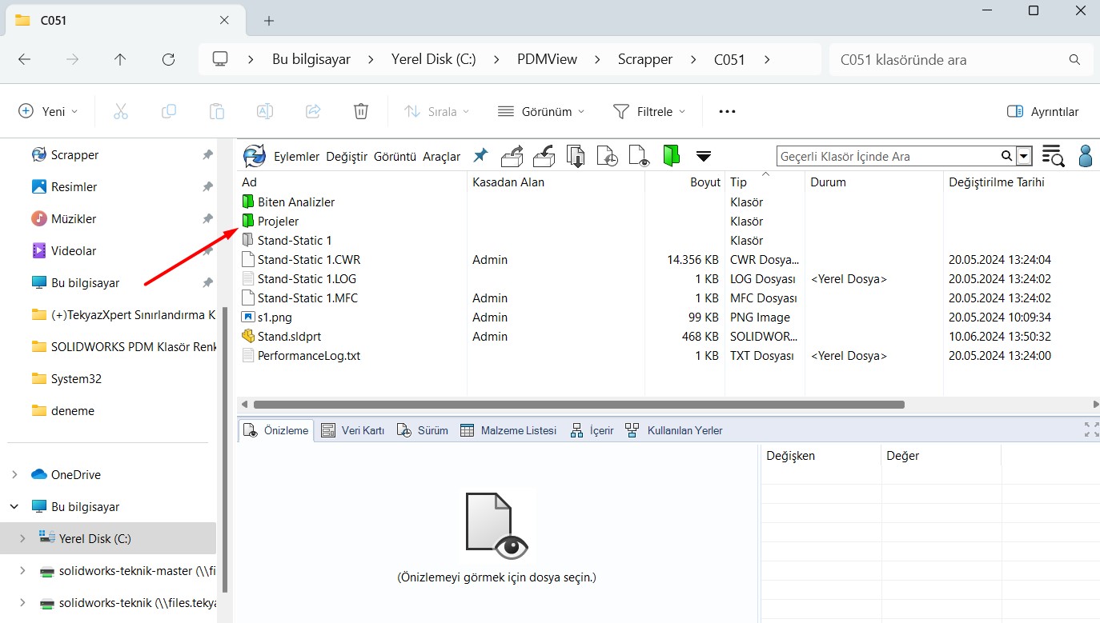Open the PDM search type dropdown arrow
The width and height of the screenshot is (1100, 623).
[x=1024, y=156]
